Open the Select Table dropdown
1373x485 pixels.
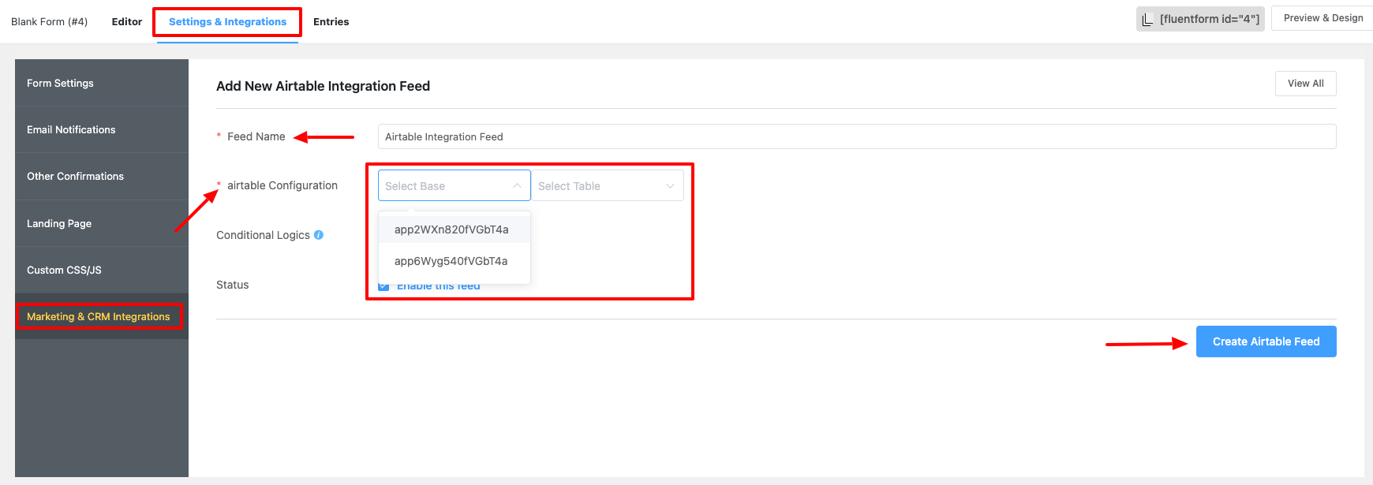click(x=607, y=186)
